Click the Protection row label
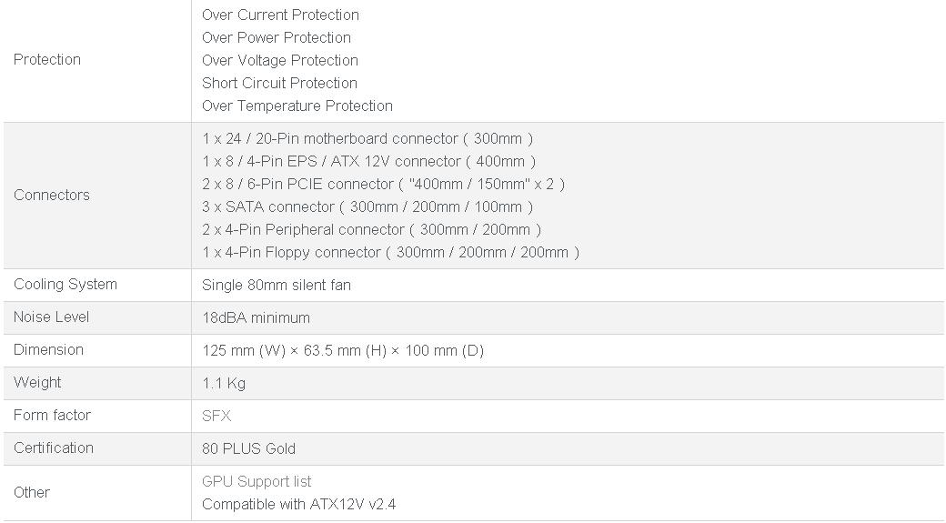The image size is (946, 523). pos(47,60)
